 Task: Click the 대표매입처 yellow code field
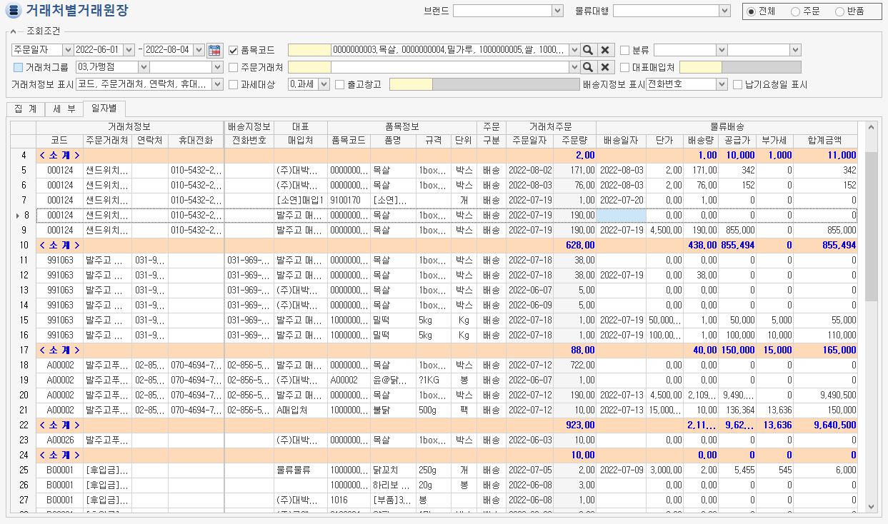[x=701, y=67]
